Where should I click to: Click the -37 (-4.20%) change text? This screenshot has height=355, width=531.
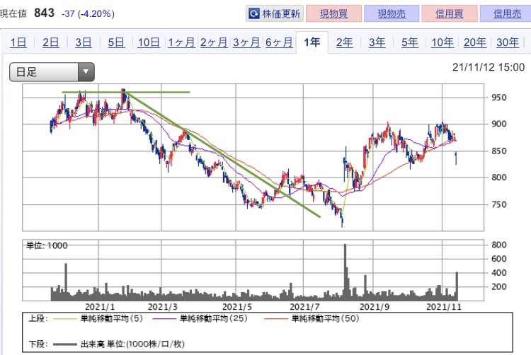tap(88, 13)
